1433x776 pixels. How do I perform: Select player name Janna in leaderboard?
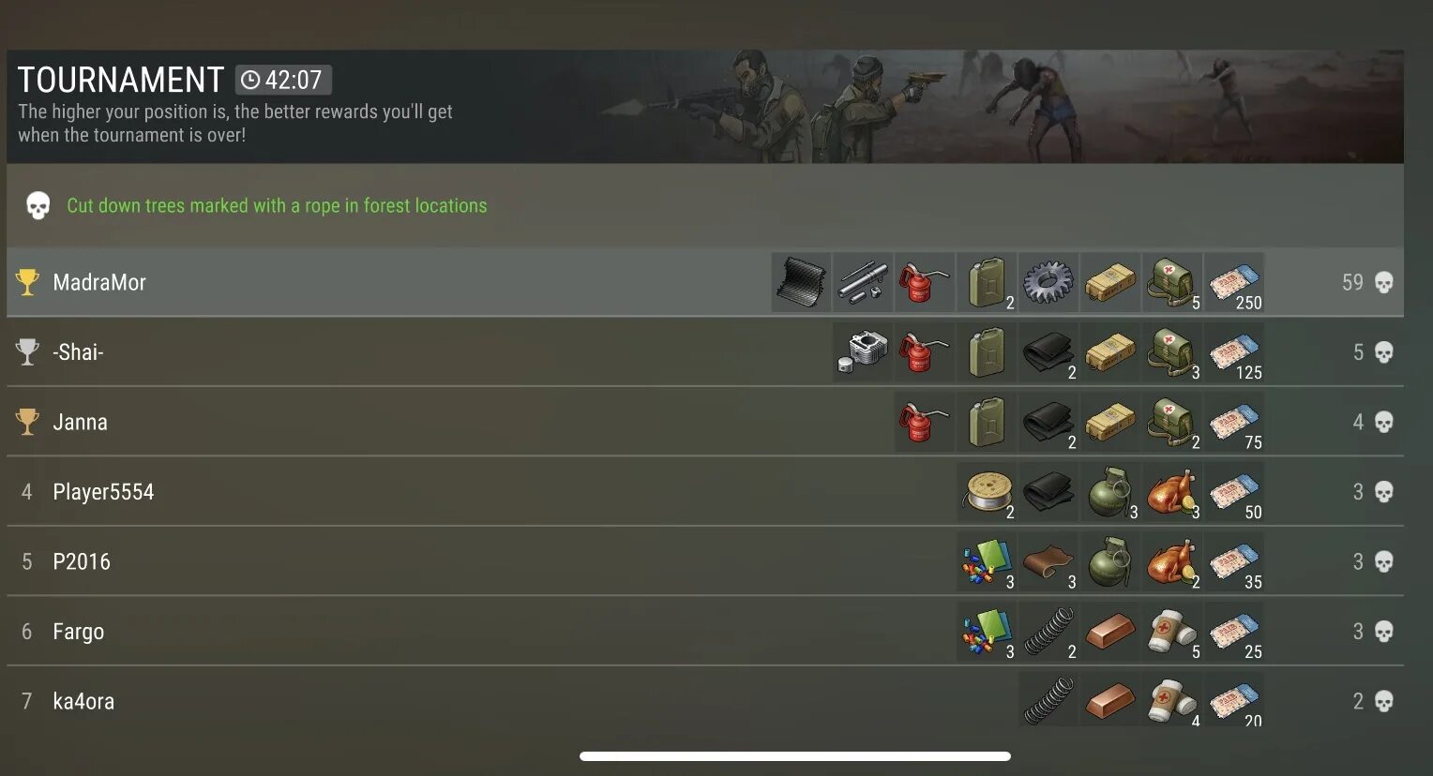(x=81, y=422)
